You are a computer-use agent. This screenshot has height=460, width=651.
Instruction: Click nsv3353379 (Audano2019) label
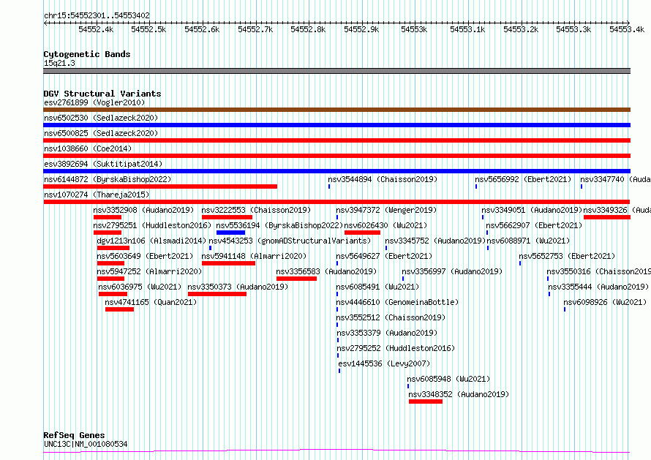(387, 333)
